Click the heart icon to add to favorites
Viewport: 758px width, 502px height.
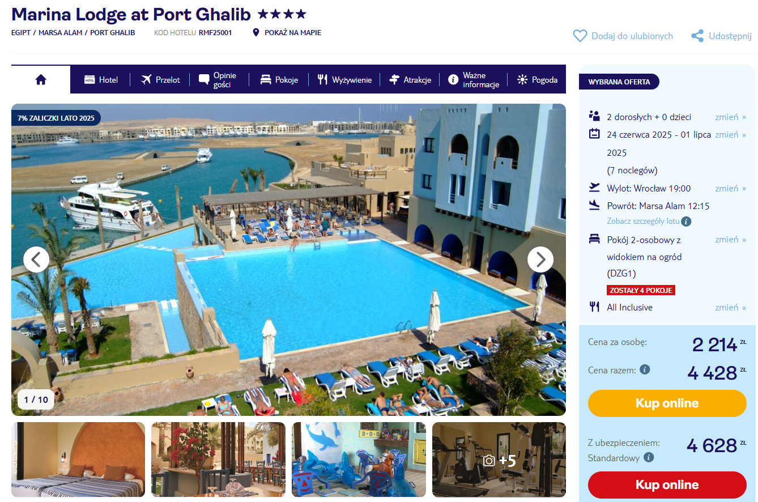click(x=580, y=36)
